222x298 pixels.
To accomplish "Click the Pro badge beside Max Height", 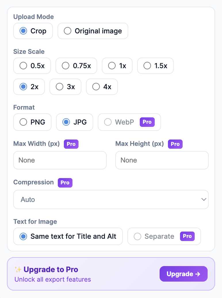I will tap(175, 144).
